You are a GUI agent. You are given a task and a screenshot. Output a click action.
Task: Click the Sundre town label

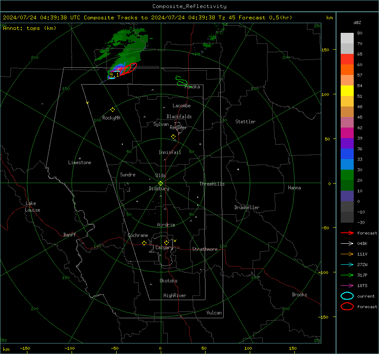[128, 175]
